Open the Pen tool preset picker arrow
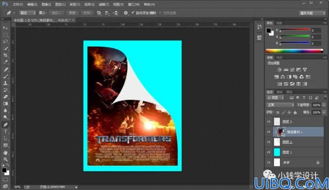Image resolution: width=329 pixels, height=190 pixels. coord(14,13)
